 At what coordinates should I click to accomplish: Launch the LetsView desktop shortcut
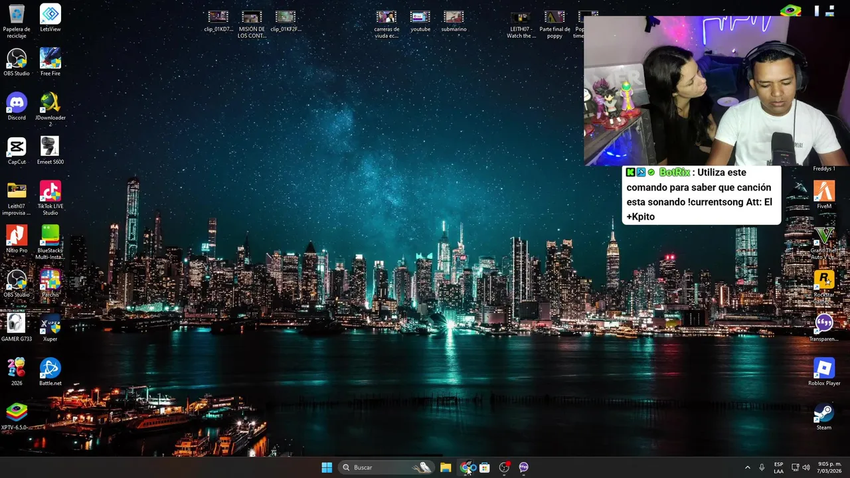pyautogui.click(x=50, y=18)
